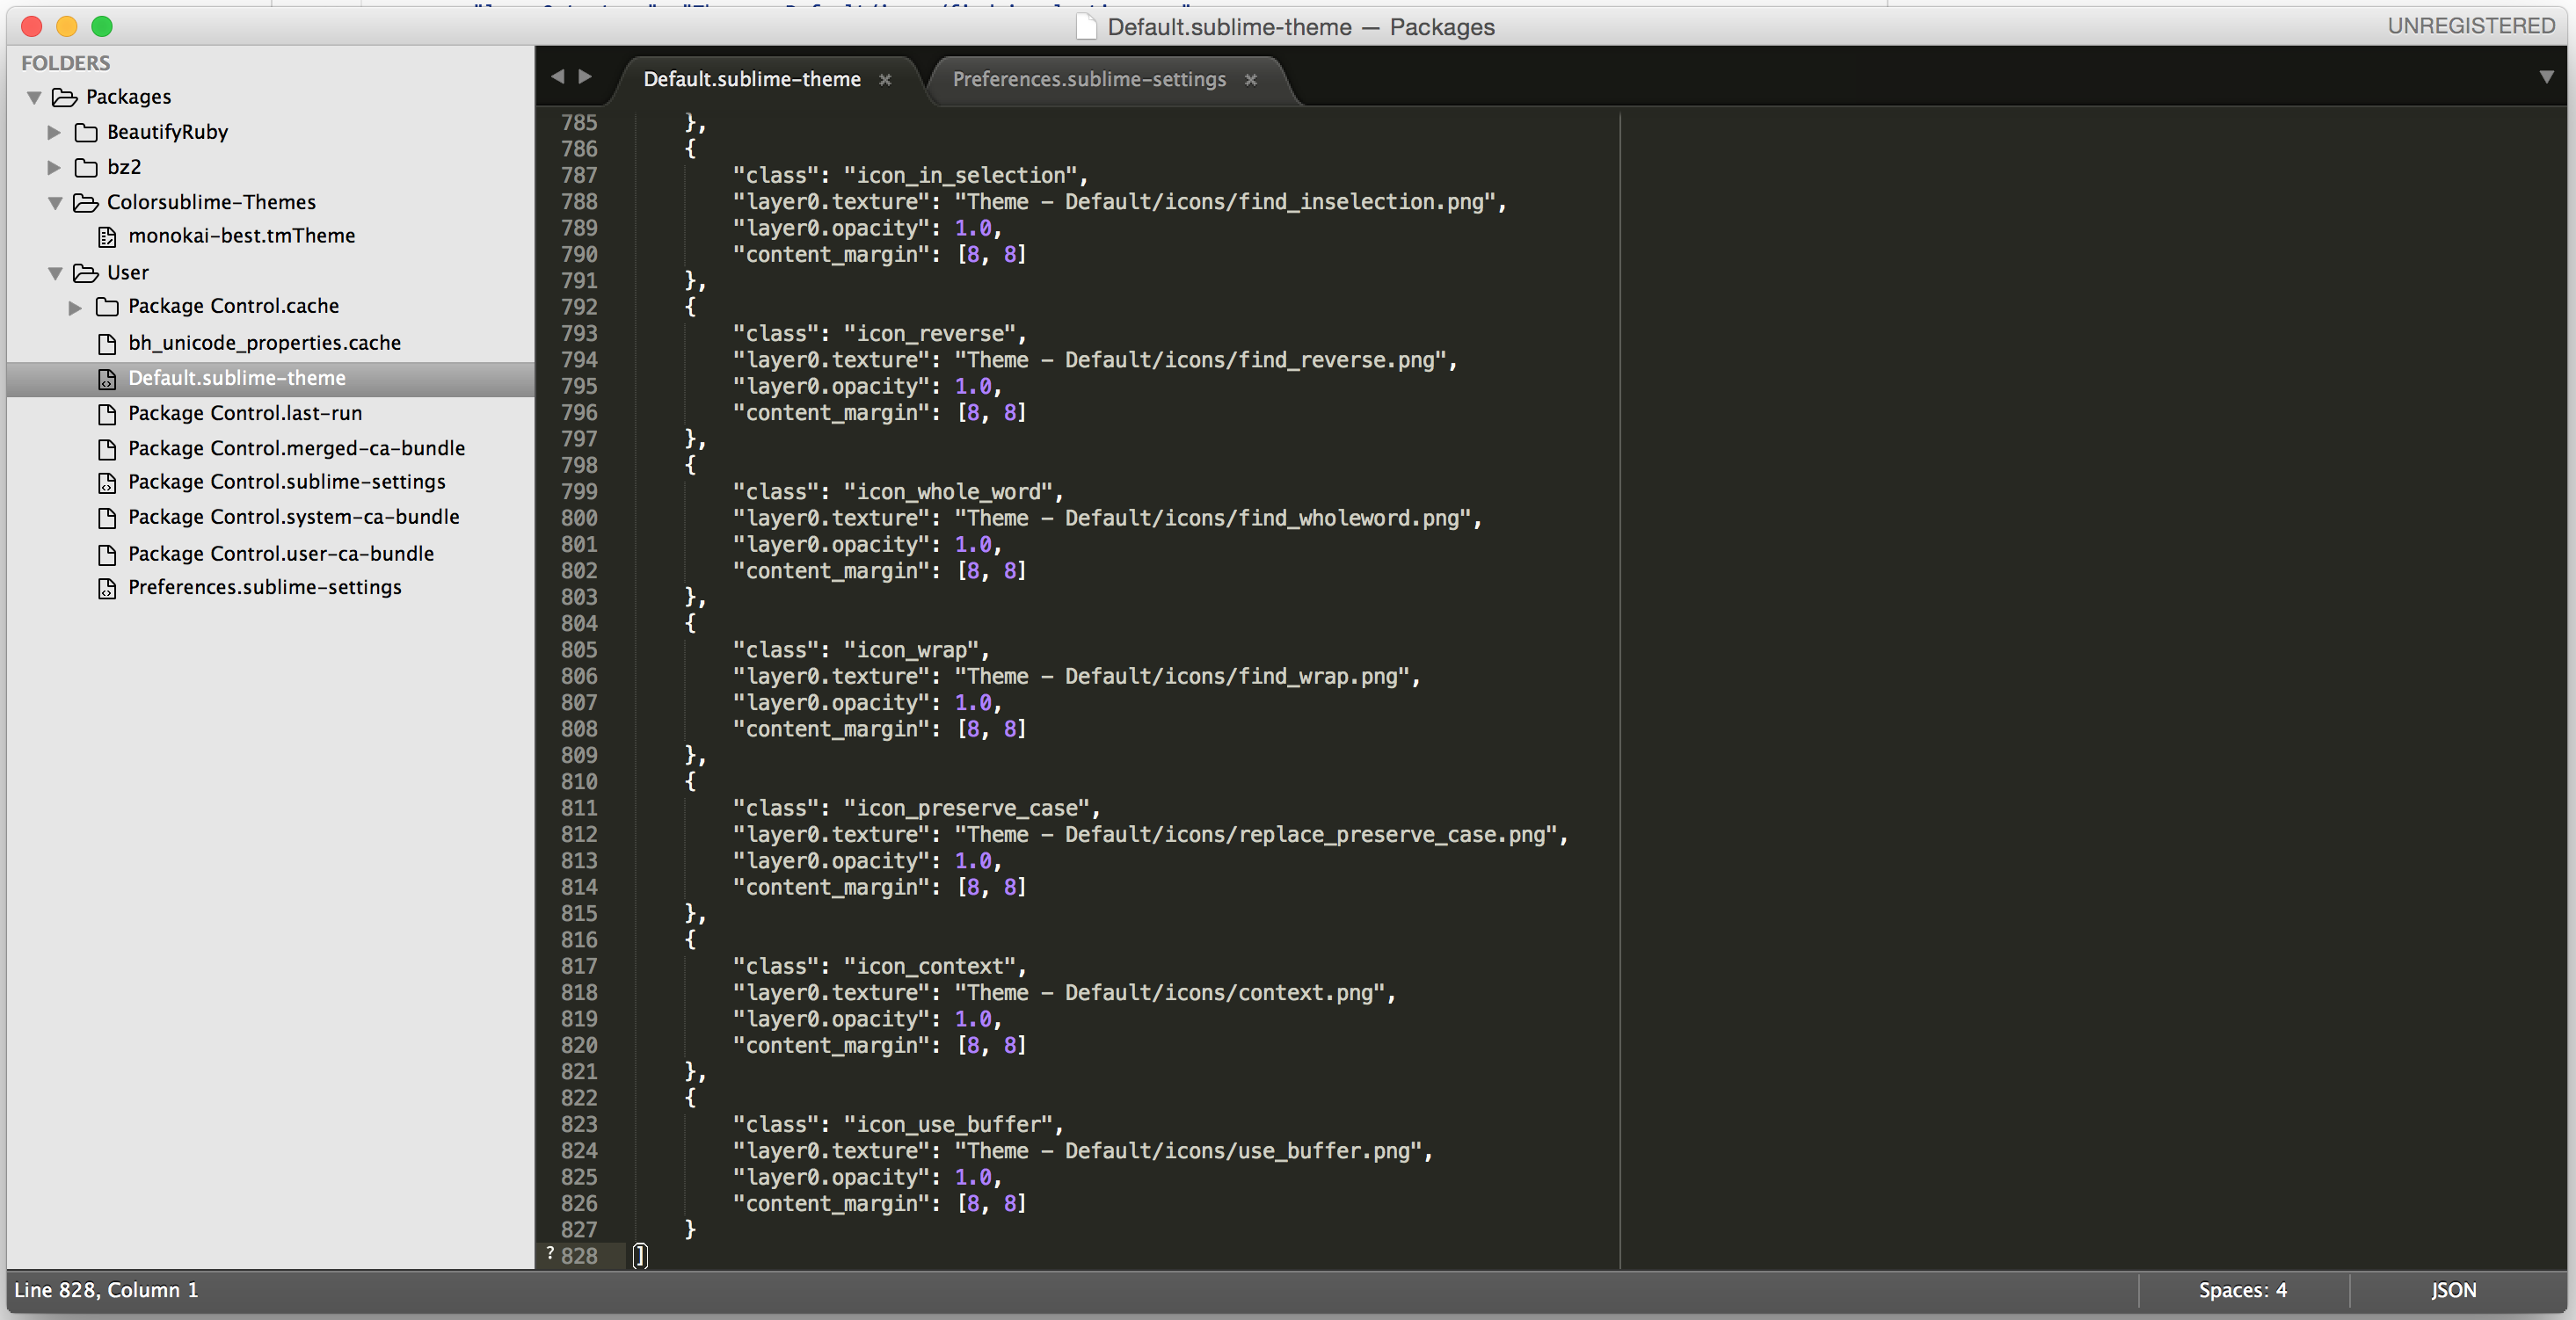Click the question mark gutter icon at line 828

550,1253
